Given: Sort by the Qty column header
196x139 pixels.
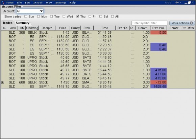Looking at the screenshot, I should 22,28.
